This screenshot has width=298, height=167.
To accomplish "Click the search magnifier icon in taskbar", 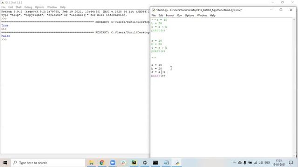I will 15,163.
